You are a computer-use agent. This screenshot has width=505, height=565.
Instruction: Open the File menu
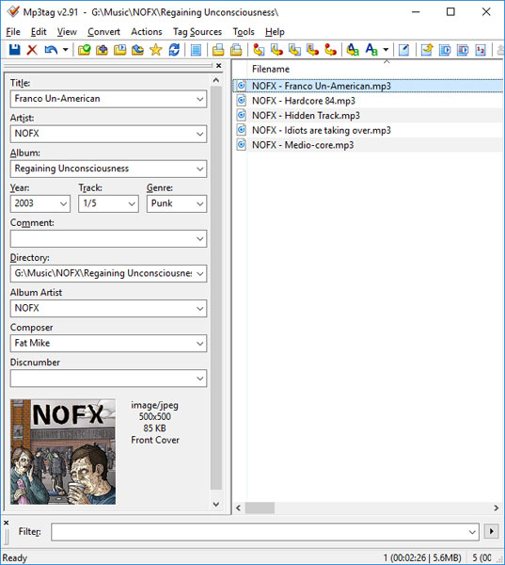[13, 32]
